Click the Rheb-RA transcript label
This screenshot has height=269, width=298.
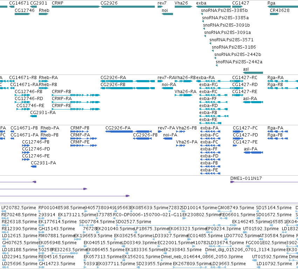[48, 78]
